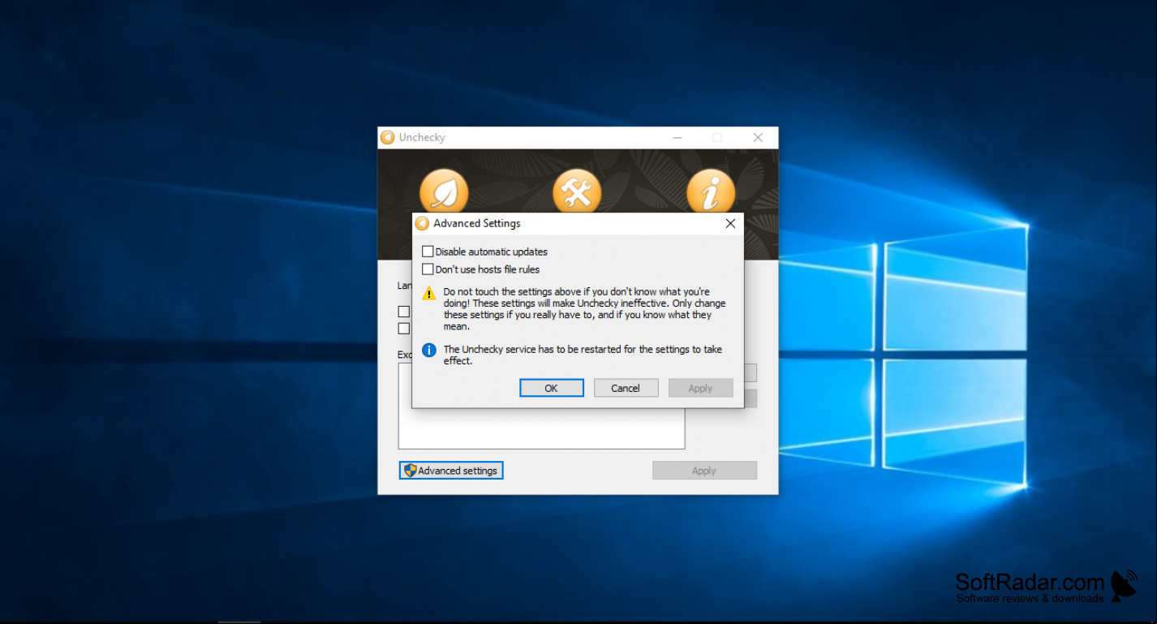Enable Disable automatic updates checkbox

(x=428, y=252)
